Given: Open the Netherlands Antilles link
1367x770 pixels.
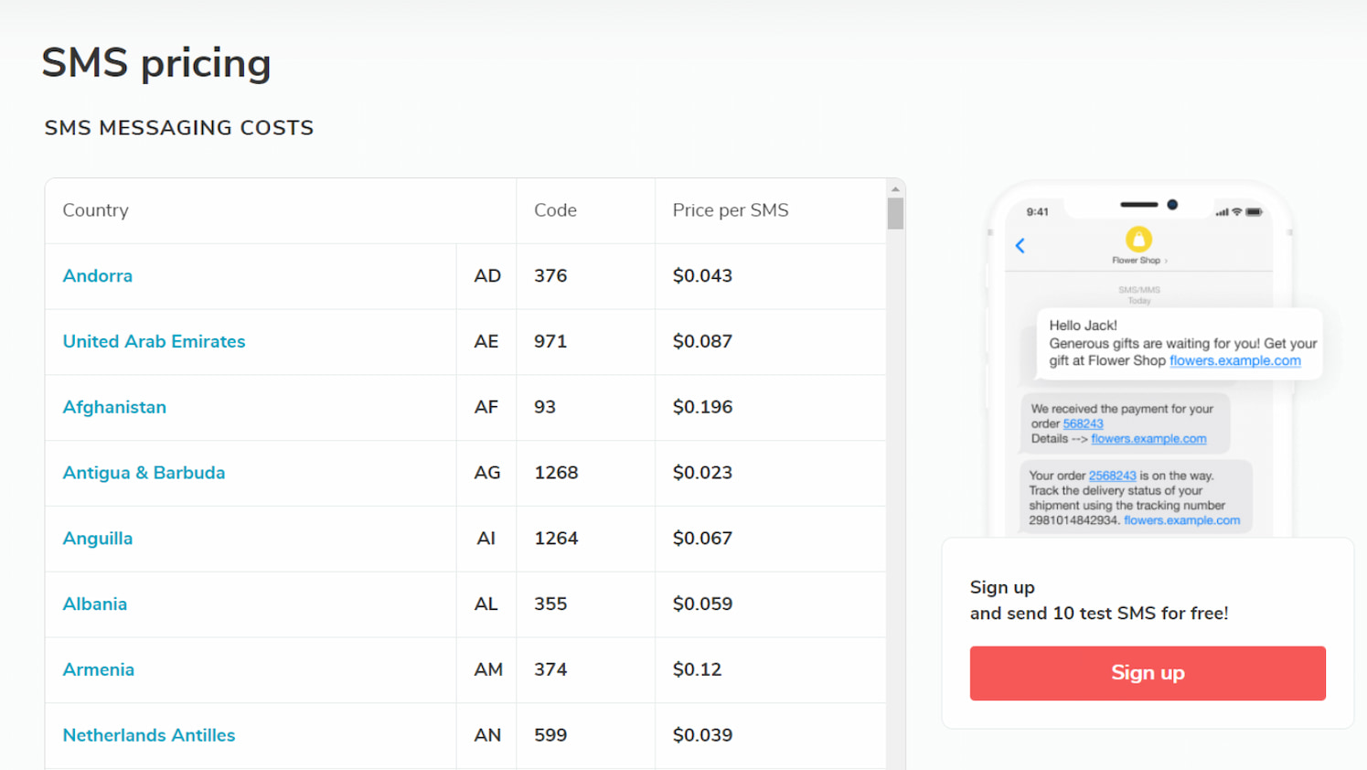Looking at the screenshot, I should 148,735.
